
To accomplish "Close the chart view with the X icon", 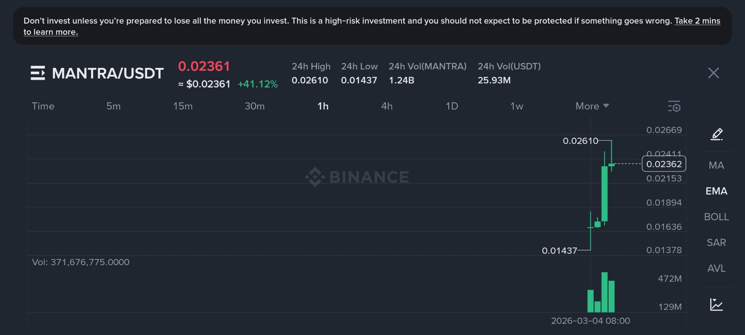I will [713, 73].
